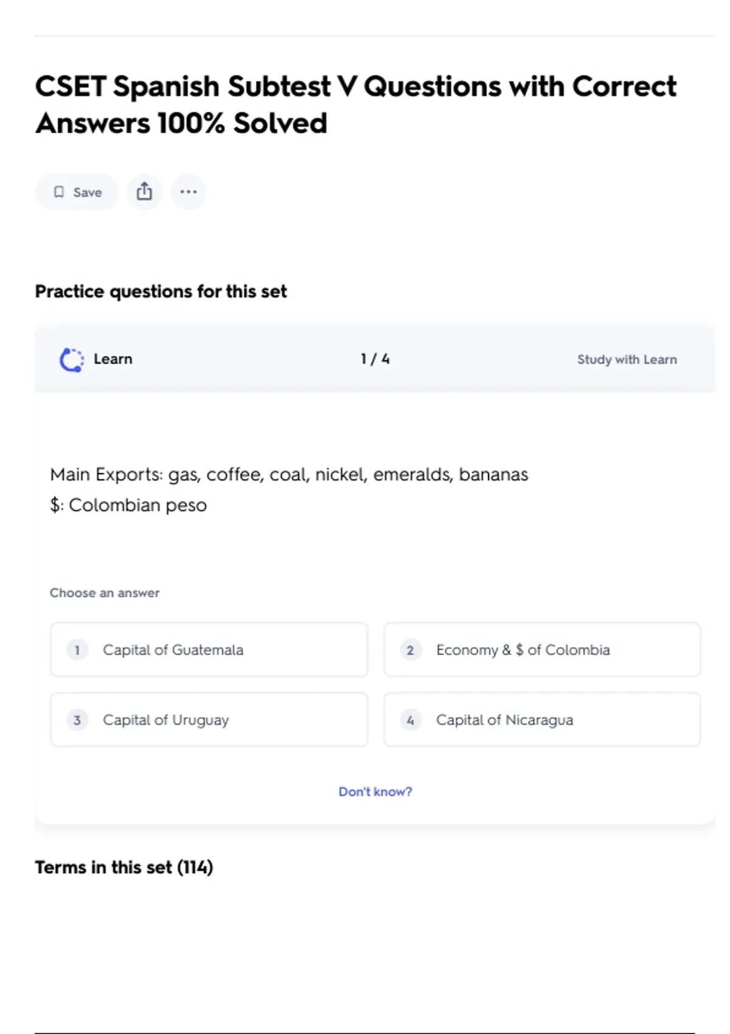Click the CSET Spanish Subtest V title
The image size is (730, 1034).
pos(355,105)
